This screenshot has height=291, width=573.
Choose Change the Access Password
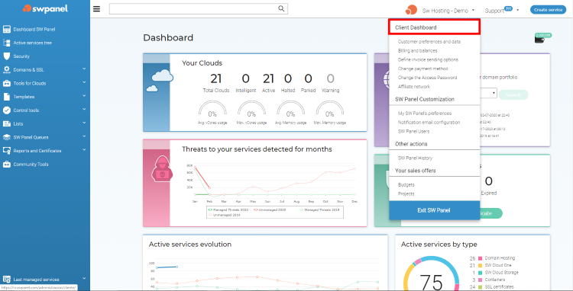427,78
